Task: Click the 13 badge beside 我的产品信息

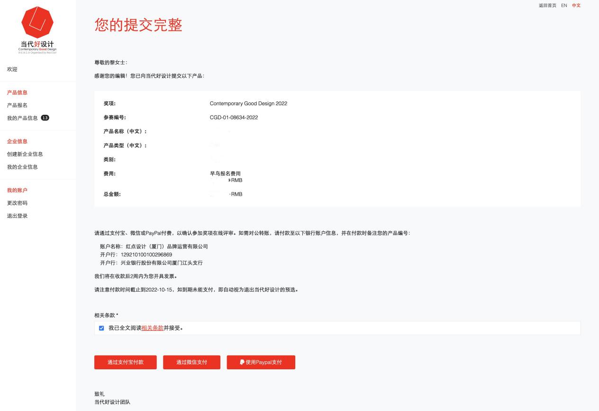Action: [45, 118]
